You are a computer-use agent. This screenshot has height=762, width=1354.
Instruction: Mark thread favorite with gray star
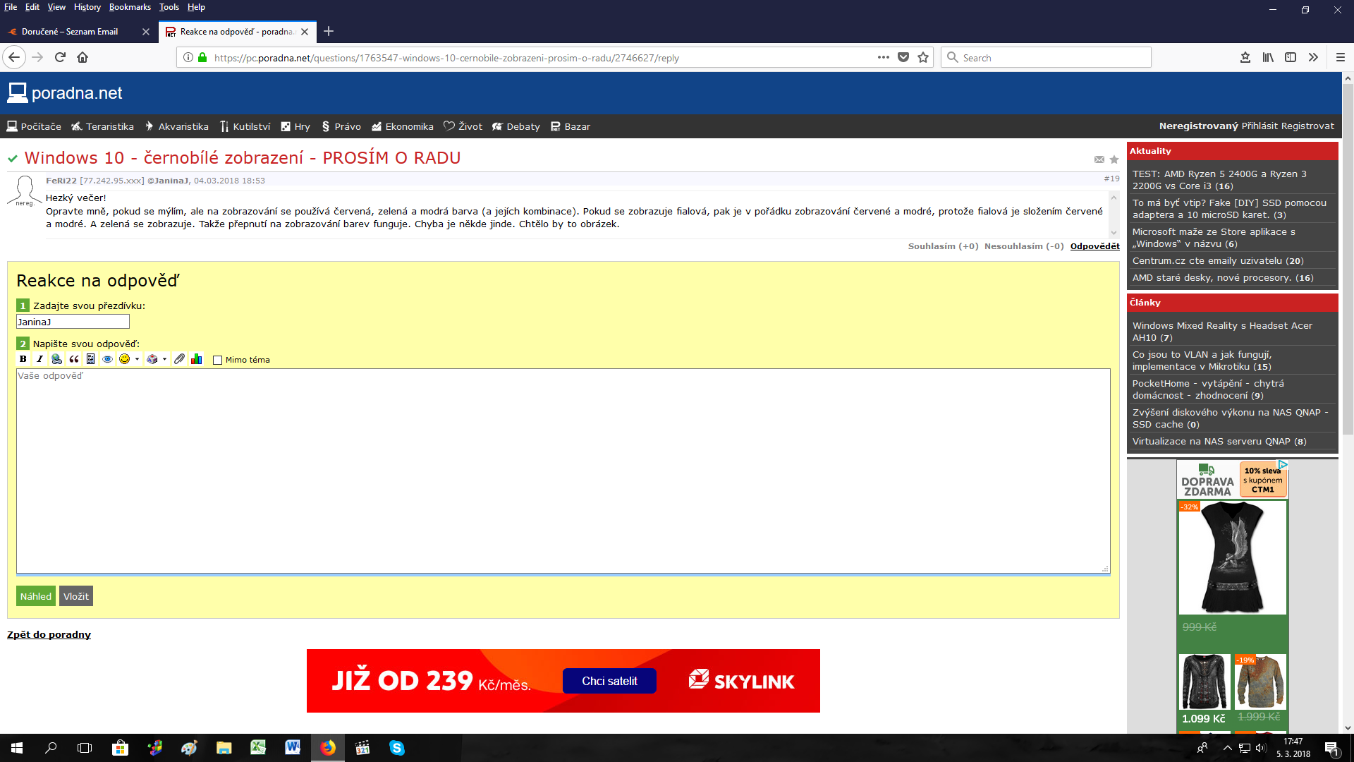tap(1114, 159)
